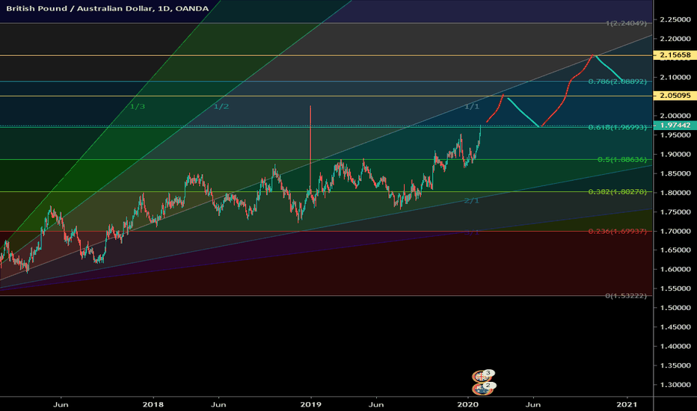Open the Australian flag economic event icon
The image size is (697, 411).
point(482,389)
